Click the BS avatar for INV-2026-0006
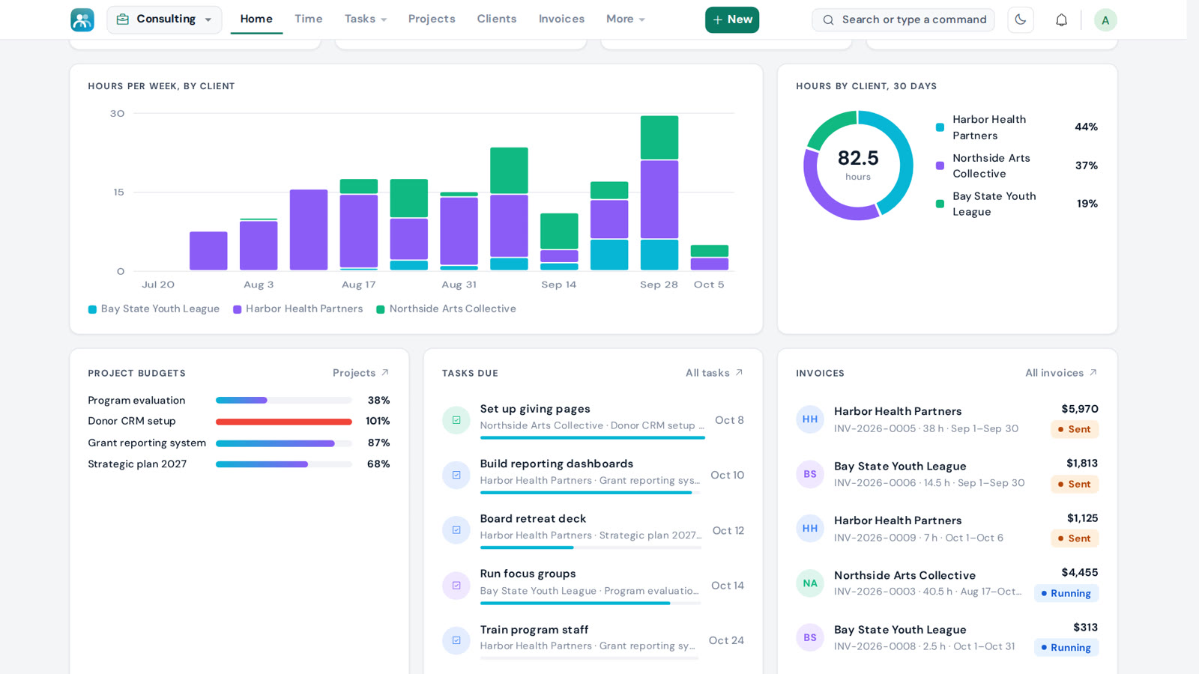This screenshot has width=1199, height=674. [x=810, y=474]
